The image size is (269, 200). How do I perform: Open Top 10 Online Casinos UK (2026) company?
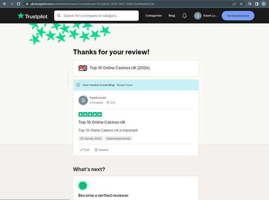119,68
